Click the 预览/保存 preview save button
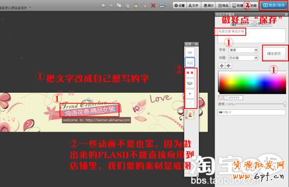The image size is (289, 187). click(274, 5)
